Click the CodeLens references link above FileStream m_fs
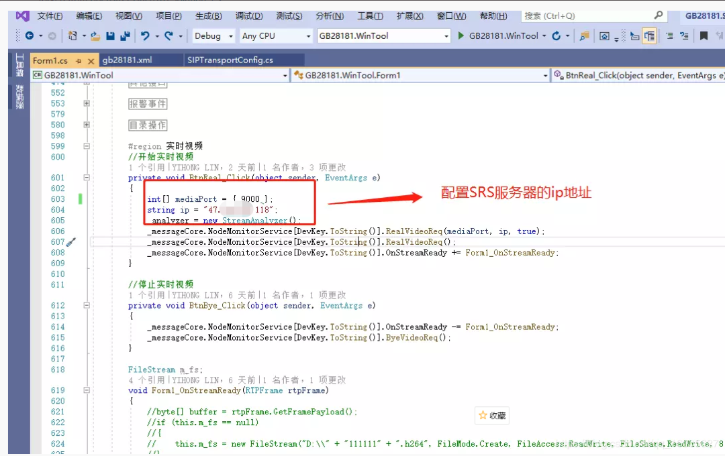725x456 pixels. click(x=146, y=380)
